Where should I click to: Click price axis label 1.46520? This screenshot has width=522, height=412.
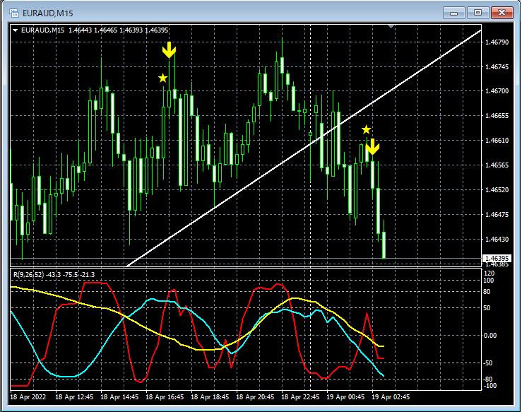pos(497,190)
